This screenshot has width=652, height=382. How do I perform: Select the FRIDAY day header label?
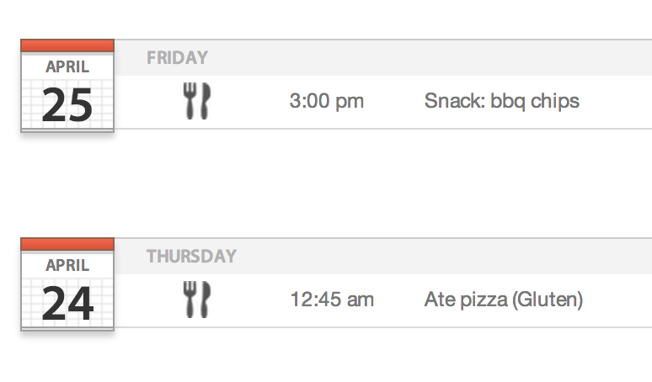point(177,58)
